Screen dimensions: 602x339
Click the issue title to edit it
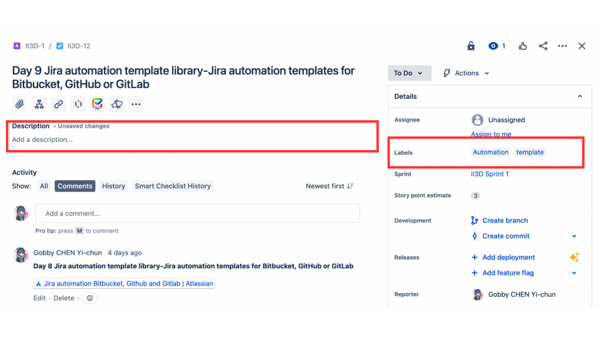pos(183,77)
